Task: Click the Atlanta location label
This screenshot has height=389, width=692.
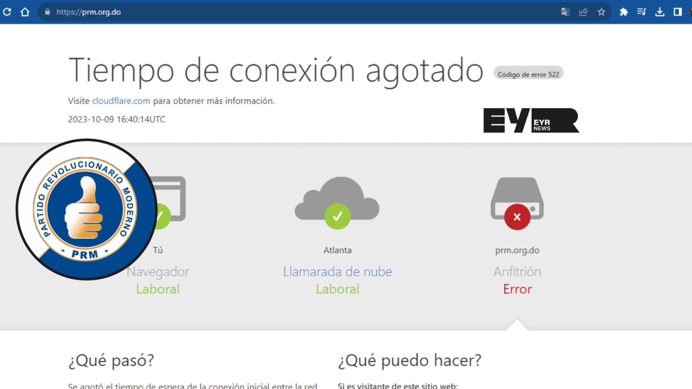Action: click(x=337, y=250)
